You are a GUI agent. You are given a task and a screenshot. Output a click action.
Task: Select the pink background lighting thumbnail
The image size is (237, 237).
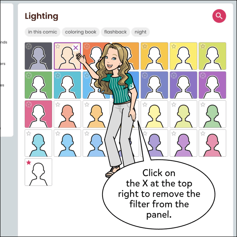point(39,114)
